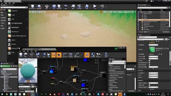This screenshot has width=171, height=96.
Task: Open dropdown arrow next to Play button
Action: coord(99,7)
